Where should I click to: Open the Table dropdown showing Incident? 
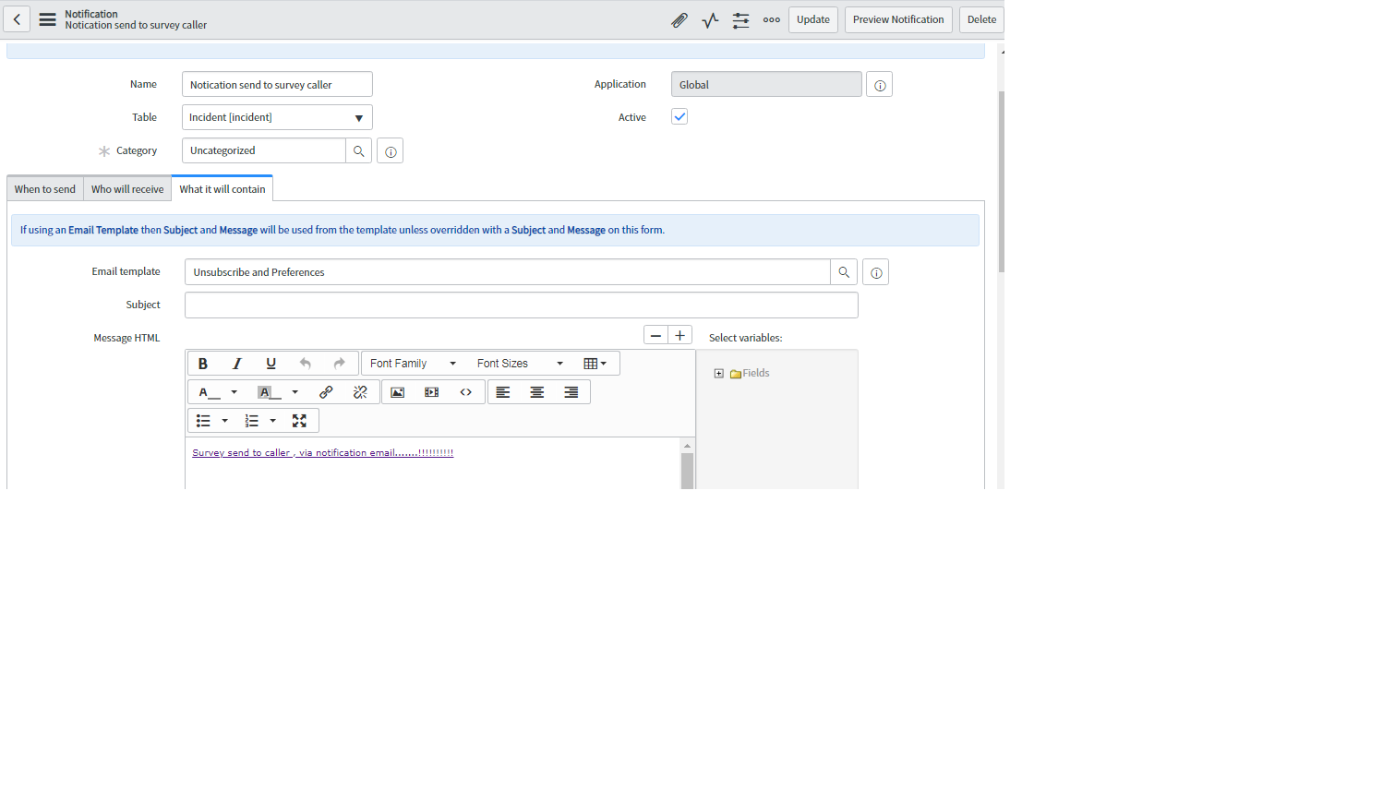coord(277,117)
